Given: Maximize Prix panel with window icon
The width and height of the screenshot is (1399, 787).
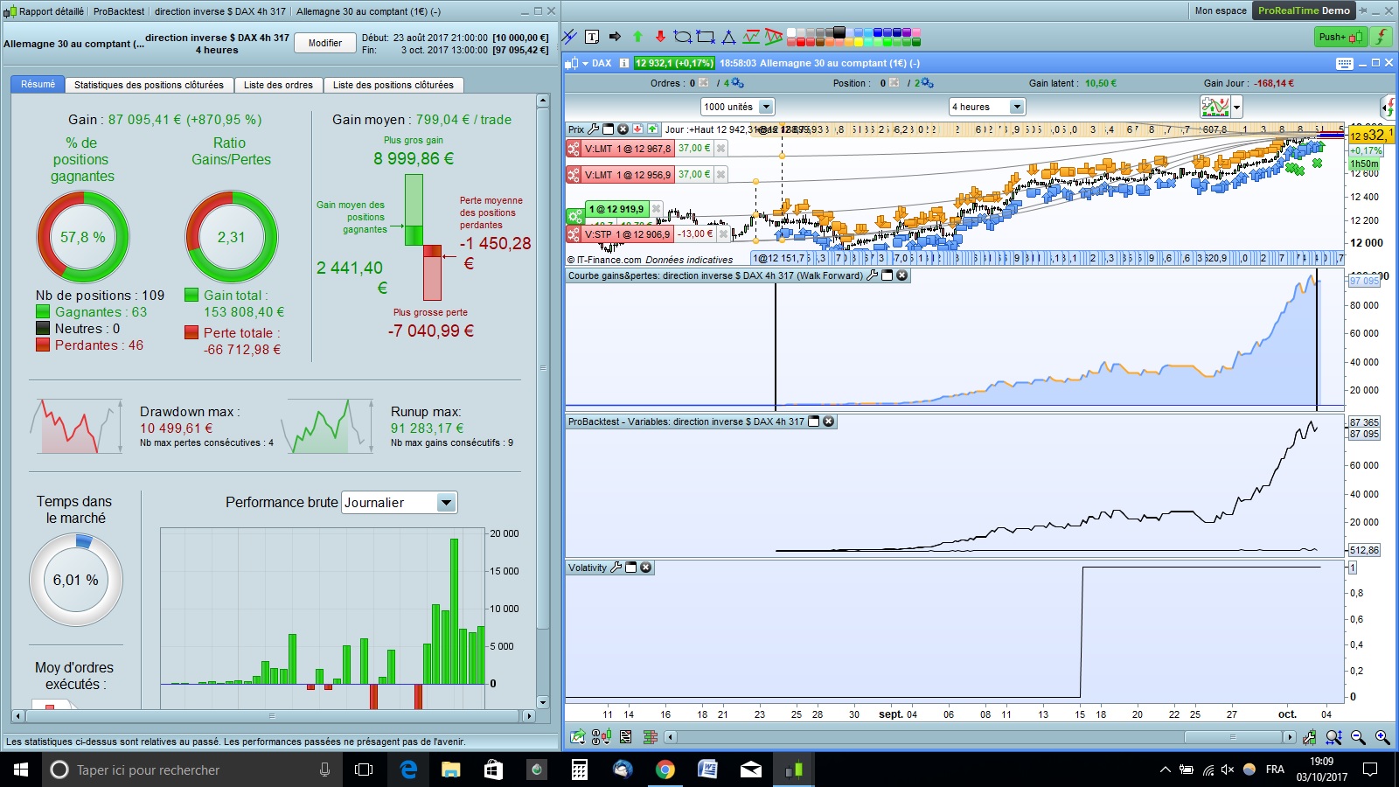Looking at the screenshot, I should click(609, 129).
